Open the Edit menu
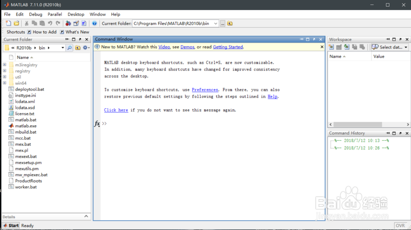Screen dimensions: 411x230 [20, 14]
